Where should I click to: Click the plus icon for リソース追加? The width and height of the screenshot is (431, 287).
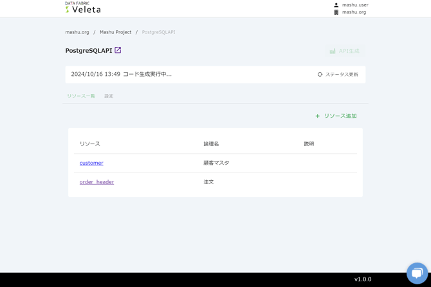click(317, 116)
